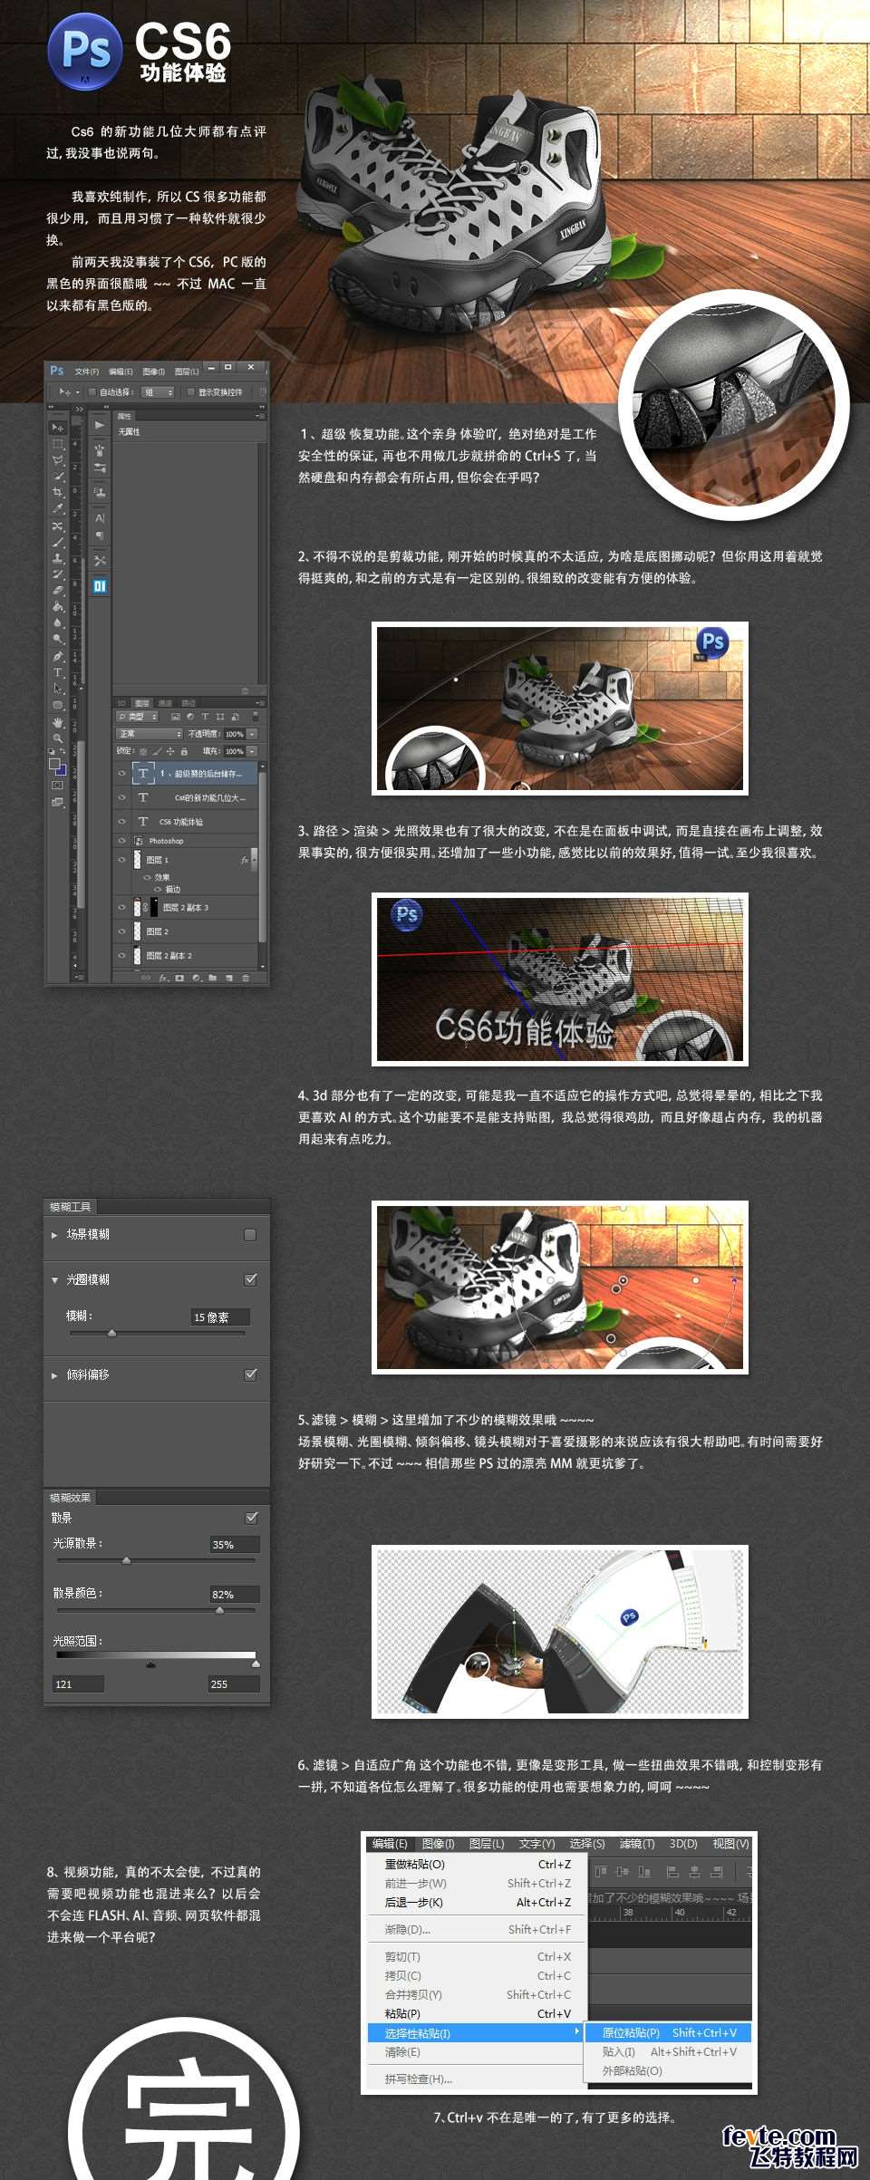Enable the 显示变换控件 checkbox
This screenshot has width=870, height=2180.
[190, 392]
